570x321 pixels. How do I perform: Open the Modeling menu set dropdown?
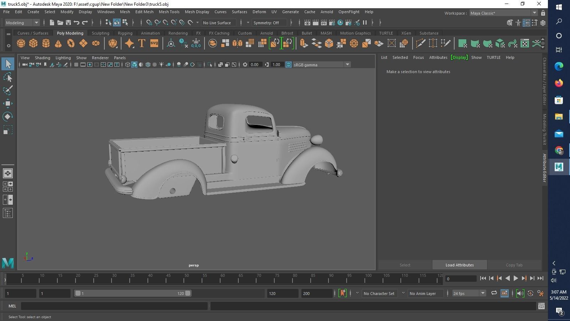(x=22, y=23)
